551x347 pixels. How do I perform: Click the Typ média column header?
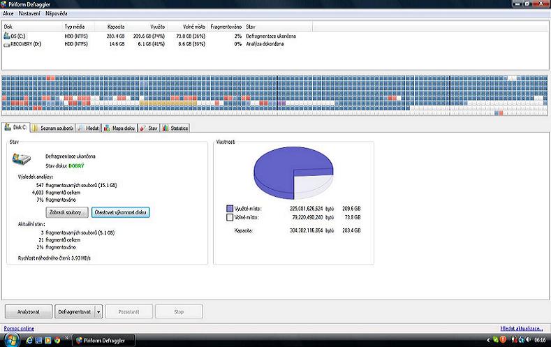tap(75, 27)
